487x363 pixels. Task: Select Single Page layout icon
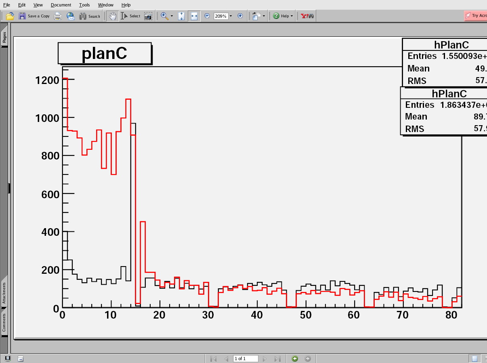475,359
